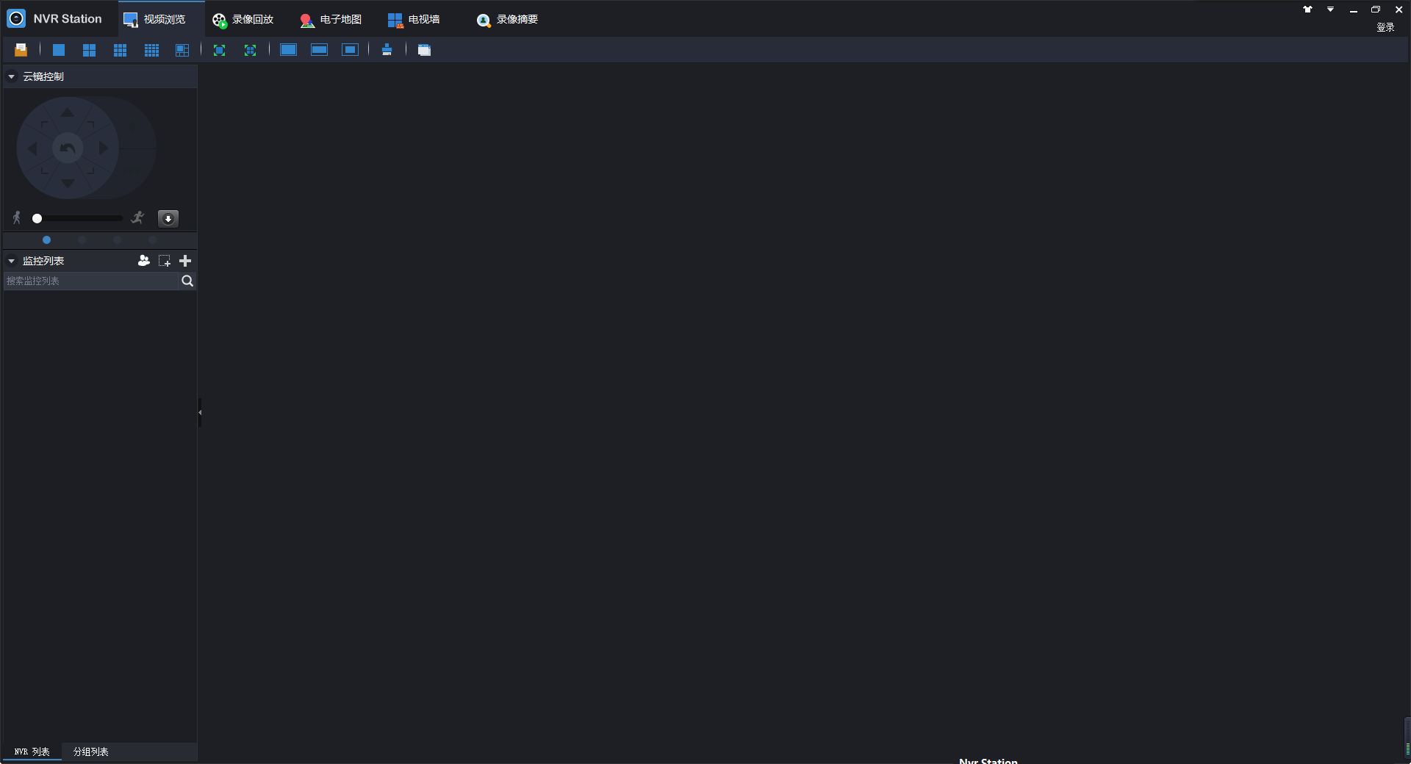Tilt the PTZ camera down
The width and height of the screenshot is (1411, 764).
click(x=68, y=184)
